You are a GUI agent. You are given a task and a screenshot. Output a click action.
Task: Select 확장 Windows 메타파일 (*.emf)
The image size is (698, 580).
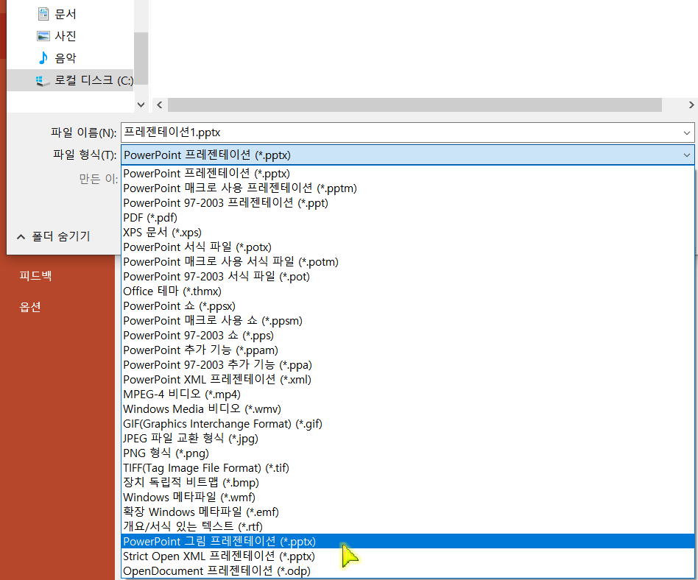pos(408,512)
